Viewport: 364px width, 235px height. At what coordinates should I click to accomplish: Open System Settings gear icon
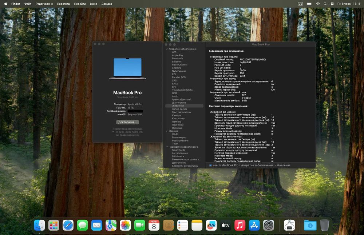[x=269, y=225]
